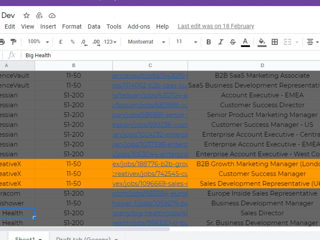Toggle strikethrough formatting
The width and height of the screenshot is (320, 240).
(233, 42)
